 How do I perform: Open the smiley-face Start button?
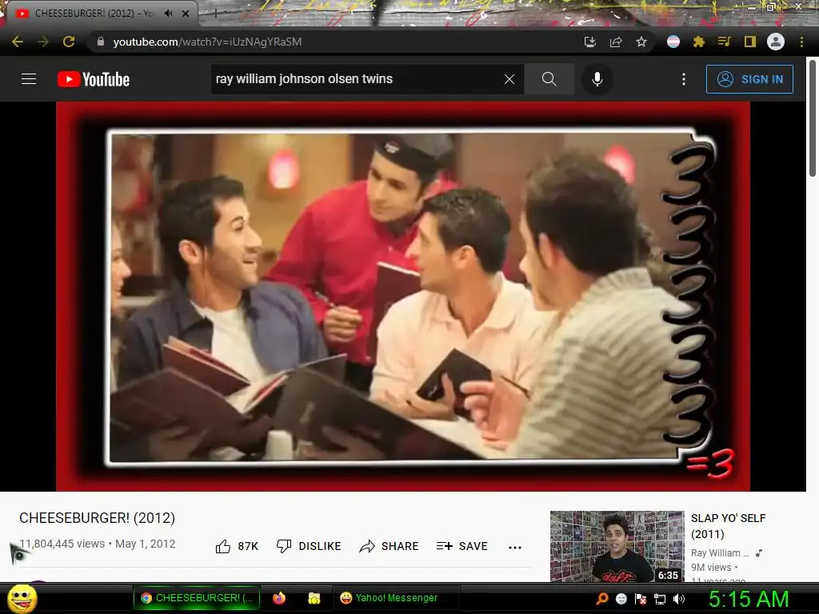point(22,598)
